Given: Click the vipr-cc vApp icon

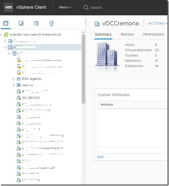Looking at the screenshot, I should 18,85.
